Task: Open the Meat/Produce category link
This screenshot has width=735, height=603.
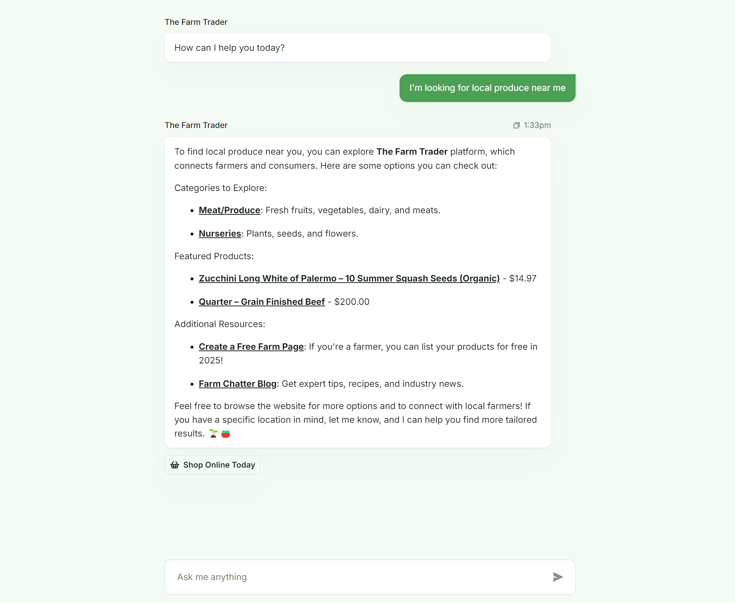Action: [x=229, y=210]
